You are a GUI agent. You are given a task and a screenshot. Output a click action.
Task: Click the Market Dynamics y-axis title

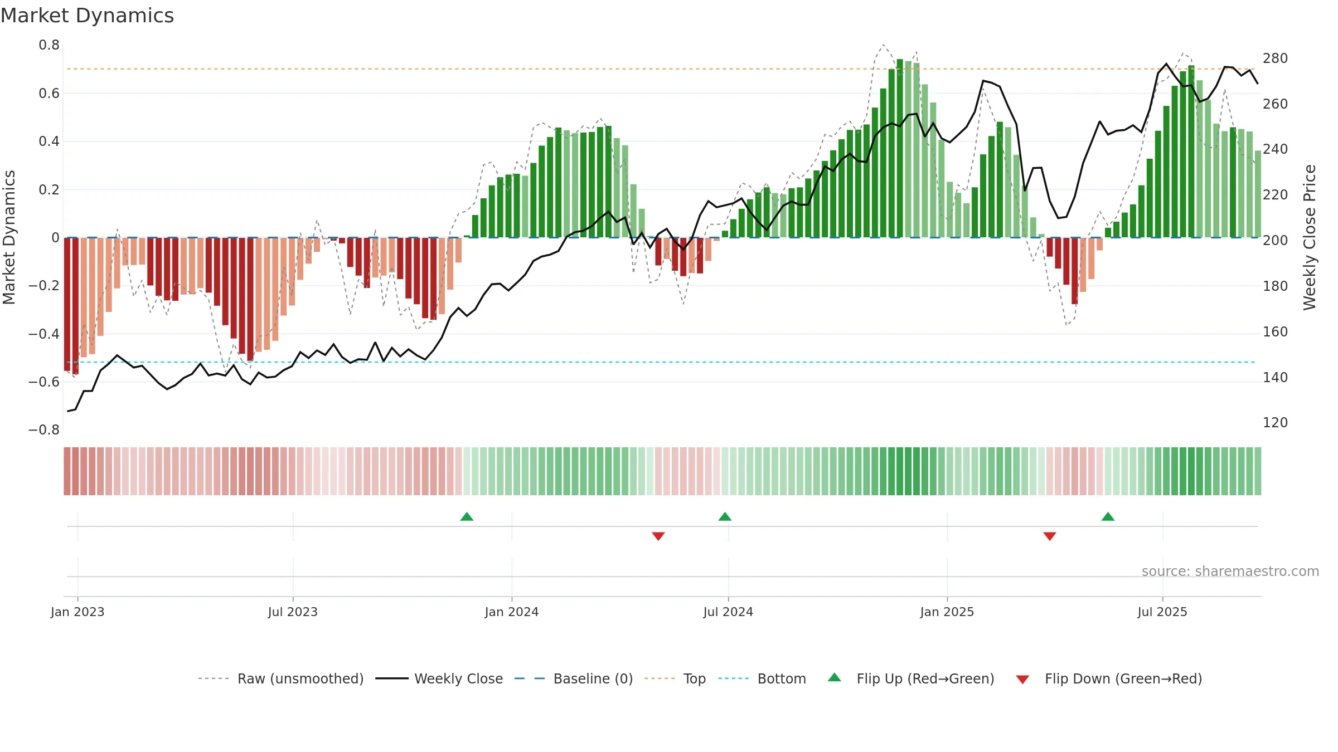tap(9, 237)
